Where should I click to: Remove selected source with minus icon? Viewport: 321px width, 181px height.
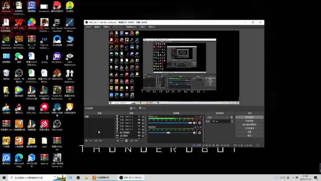122,140
